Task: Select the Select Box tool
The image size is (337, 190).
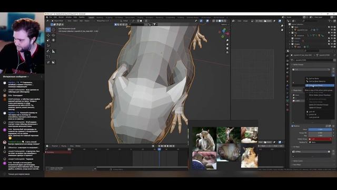Action: tap(48, 30)
